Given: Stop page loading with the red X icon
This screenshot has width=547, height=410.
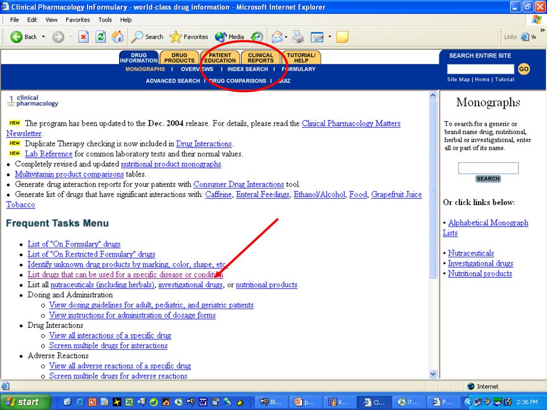Looking at the screenshot, I should pos(83,36).
